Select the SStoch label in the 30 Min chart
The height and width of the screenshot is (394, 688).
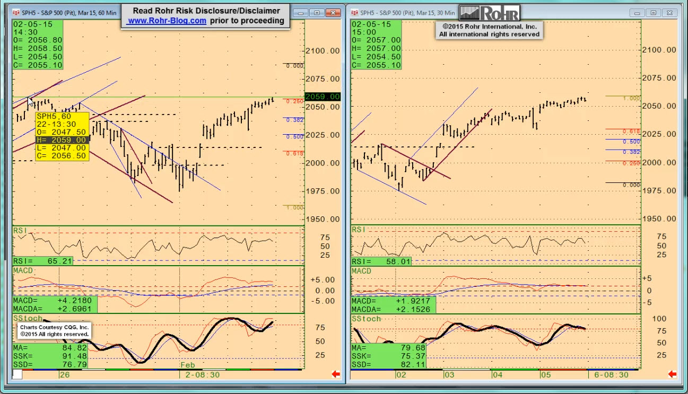coord(367,319)
